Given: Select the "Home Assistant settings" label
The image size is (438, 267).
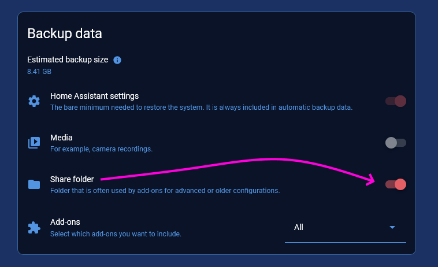Looking at the screenshot, I should [94, 96].
